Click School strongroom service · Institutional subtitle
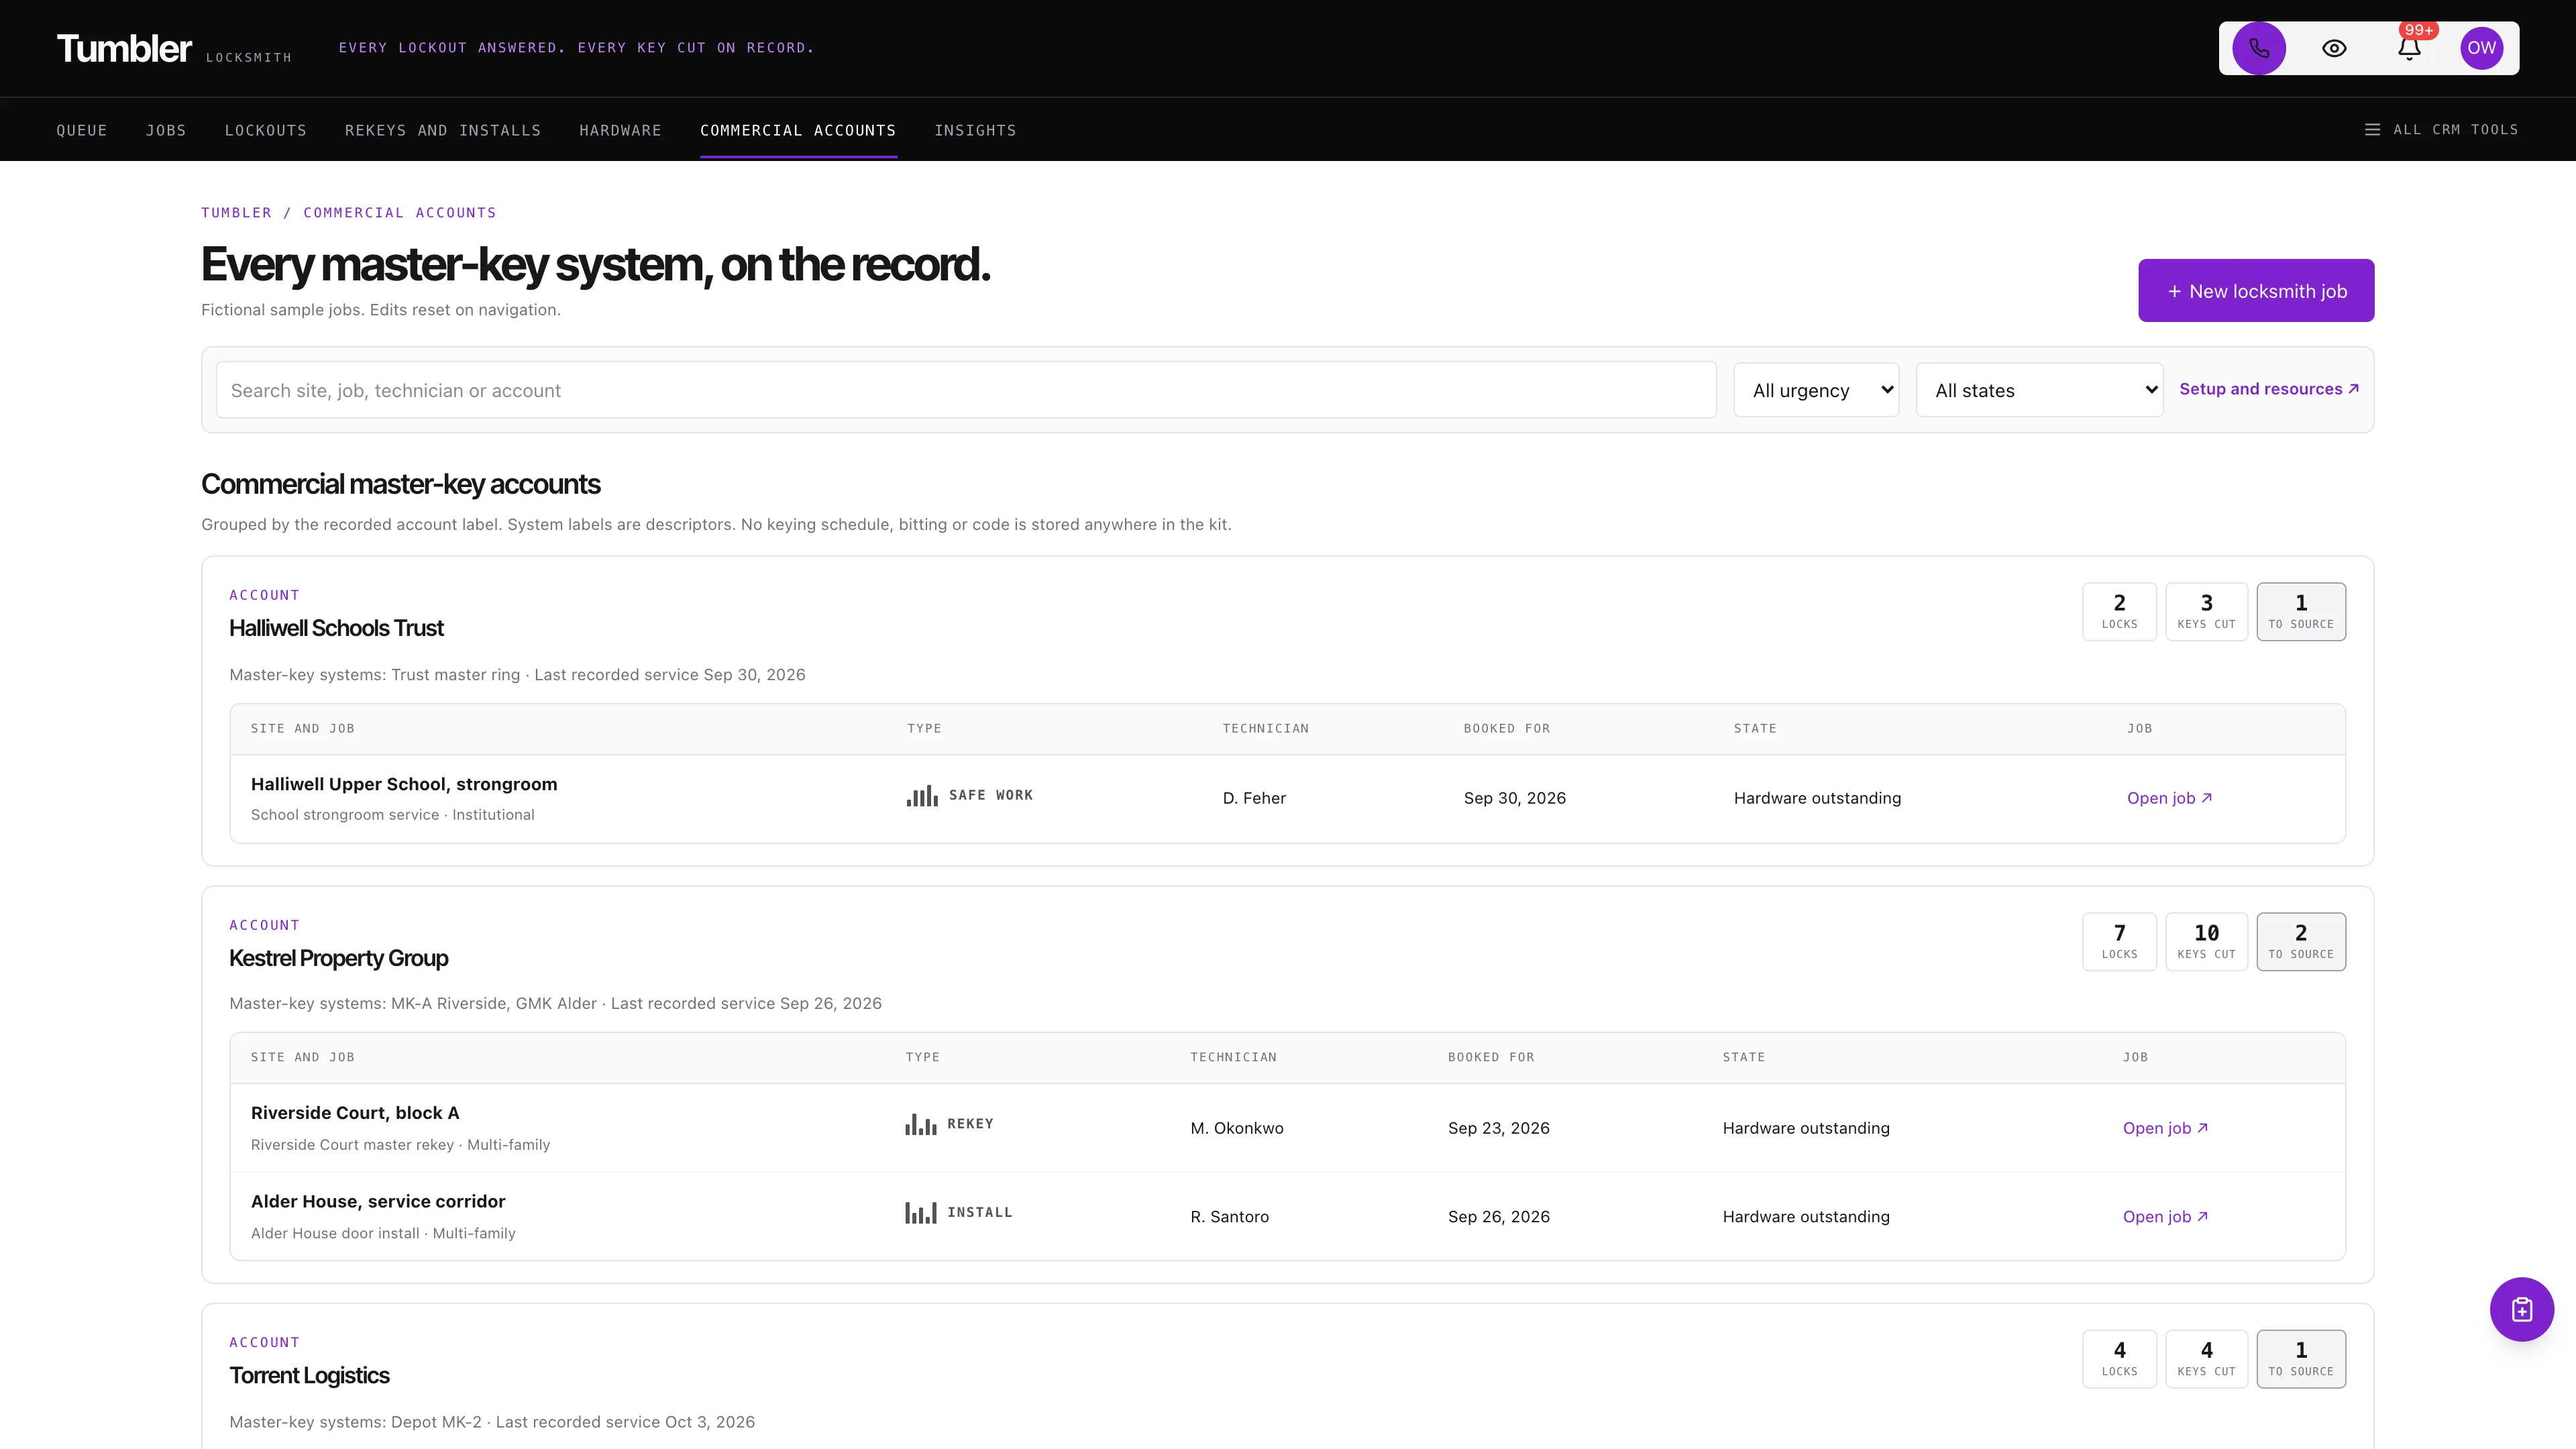The height and width of the screenshot is (1449, 2576). (393, 815)
